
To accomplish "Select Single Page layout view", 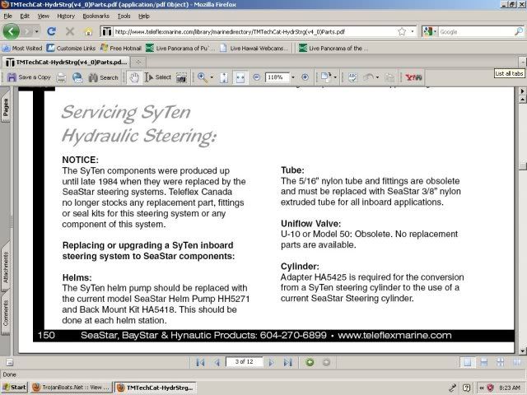I will click(467, 362).
